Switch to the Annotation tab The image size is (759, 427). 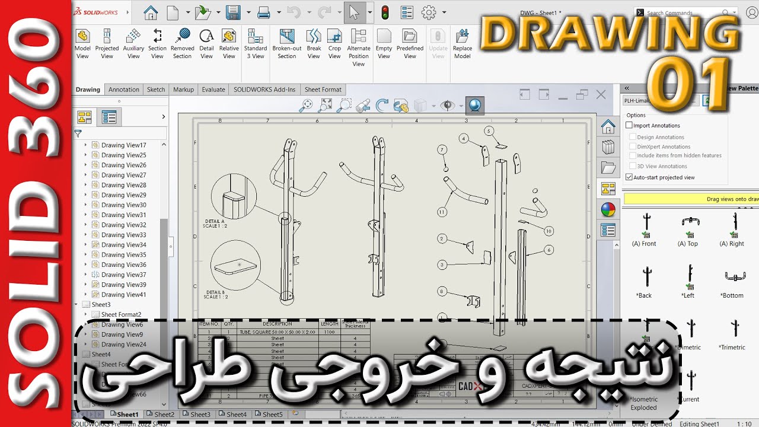point(124,90)
